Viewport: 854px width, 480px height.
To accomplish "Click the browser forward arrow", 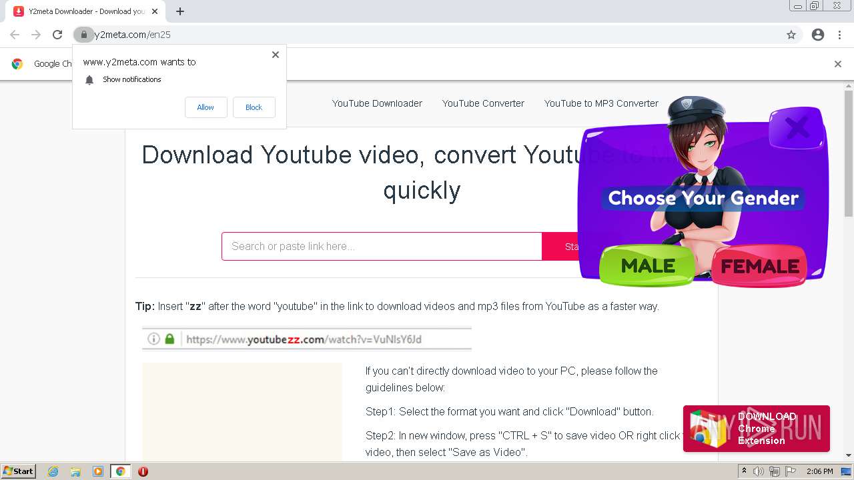I will click(x=36, y=35).
